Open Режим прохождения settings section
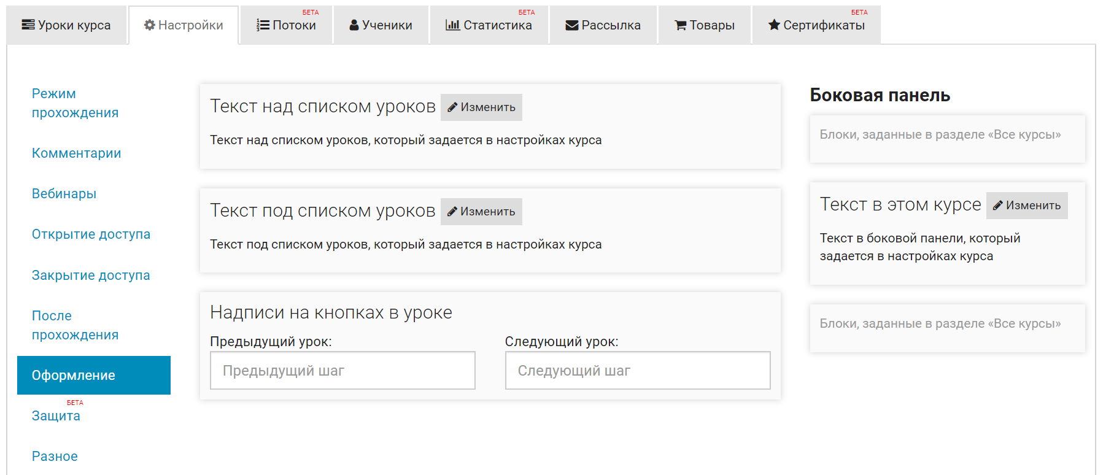Image resolution: width=1114 pixels, height=475 pixels. (75, 103)
